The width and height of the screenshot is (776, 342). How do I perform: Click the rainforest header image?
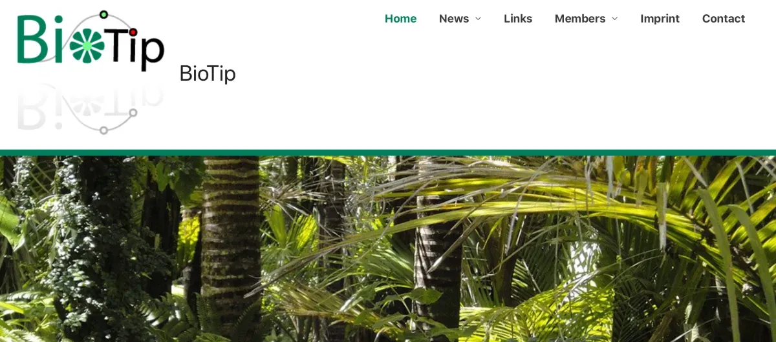[x=388, y=249]
